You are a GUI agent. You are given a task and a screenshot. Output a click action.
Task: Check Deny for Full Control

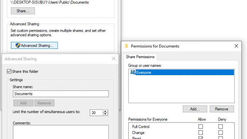click(220, 127)
